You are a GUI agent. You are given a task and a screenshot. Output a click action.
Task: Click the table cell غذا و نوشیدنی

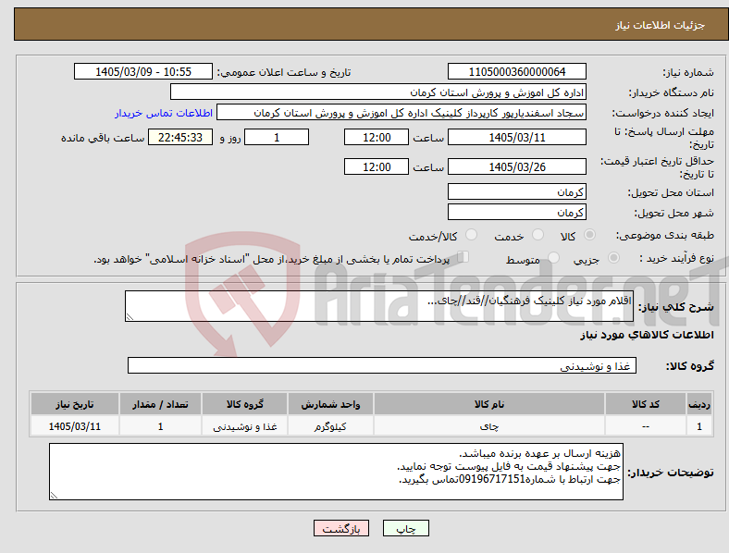click(x=244, y=426)
